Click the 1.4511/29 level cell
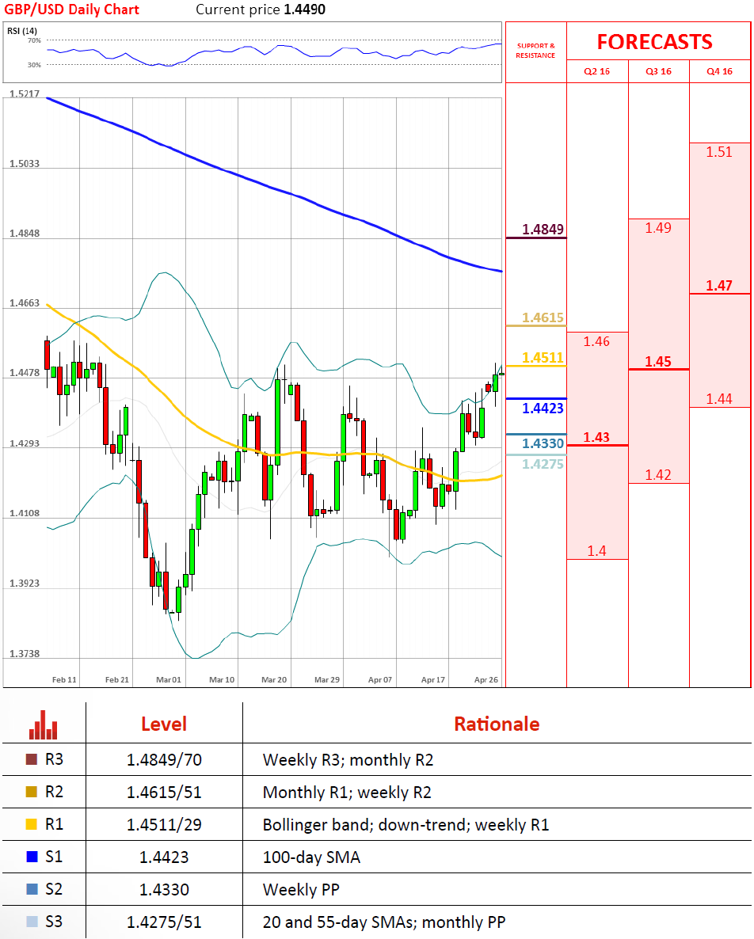 point(164,825)
